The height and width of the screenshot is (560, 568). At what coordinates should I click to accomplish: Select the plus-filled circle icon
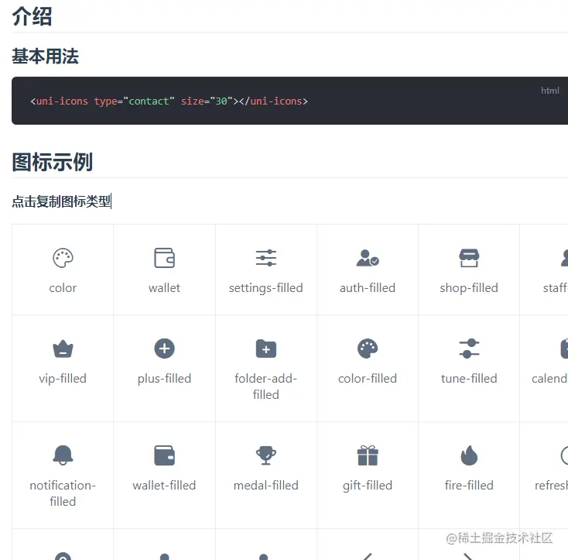164,349
